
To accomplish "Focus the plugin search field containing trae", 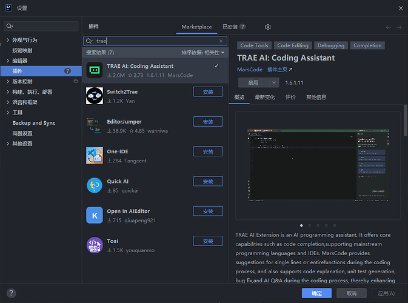I will point(155,41).
